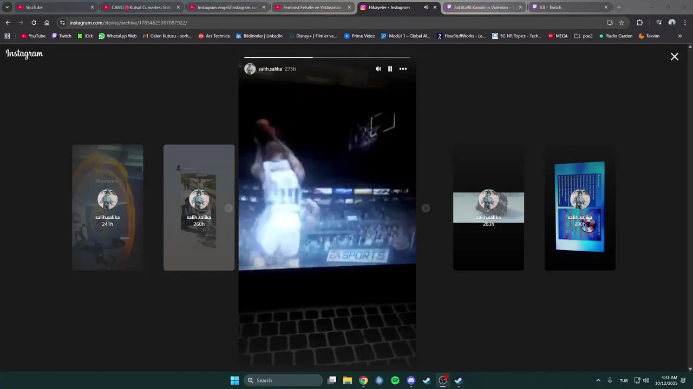693x389 pixels.
Task: Go back in browser history
Action: point(8,23)
